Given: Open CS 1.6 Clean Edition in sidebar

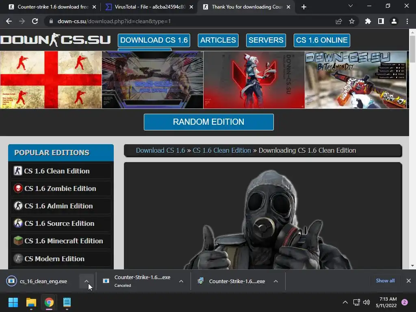Looking at the screenshot, I should coord(61,171).
